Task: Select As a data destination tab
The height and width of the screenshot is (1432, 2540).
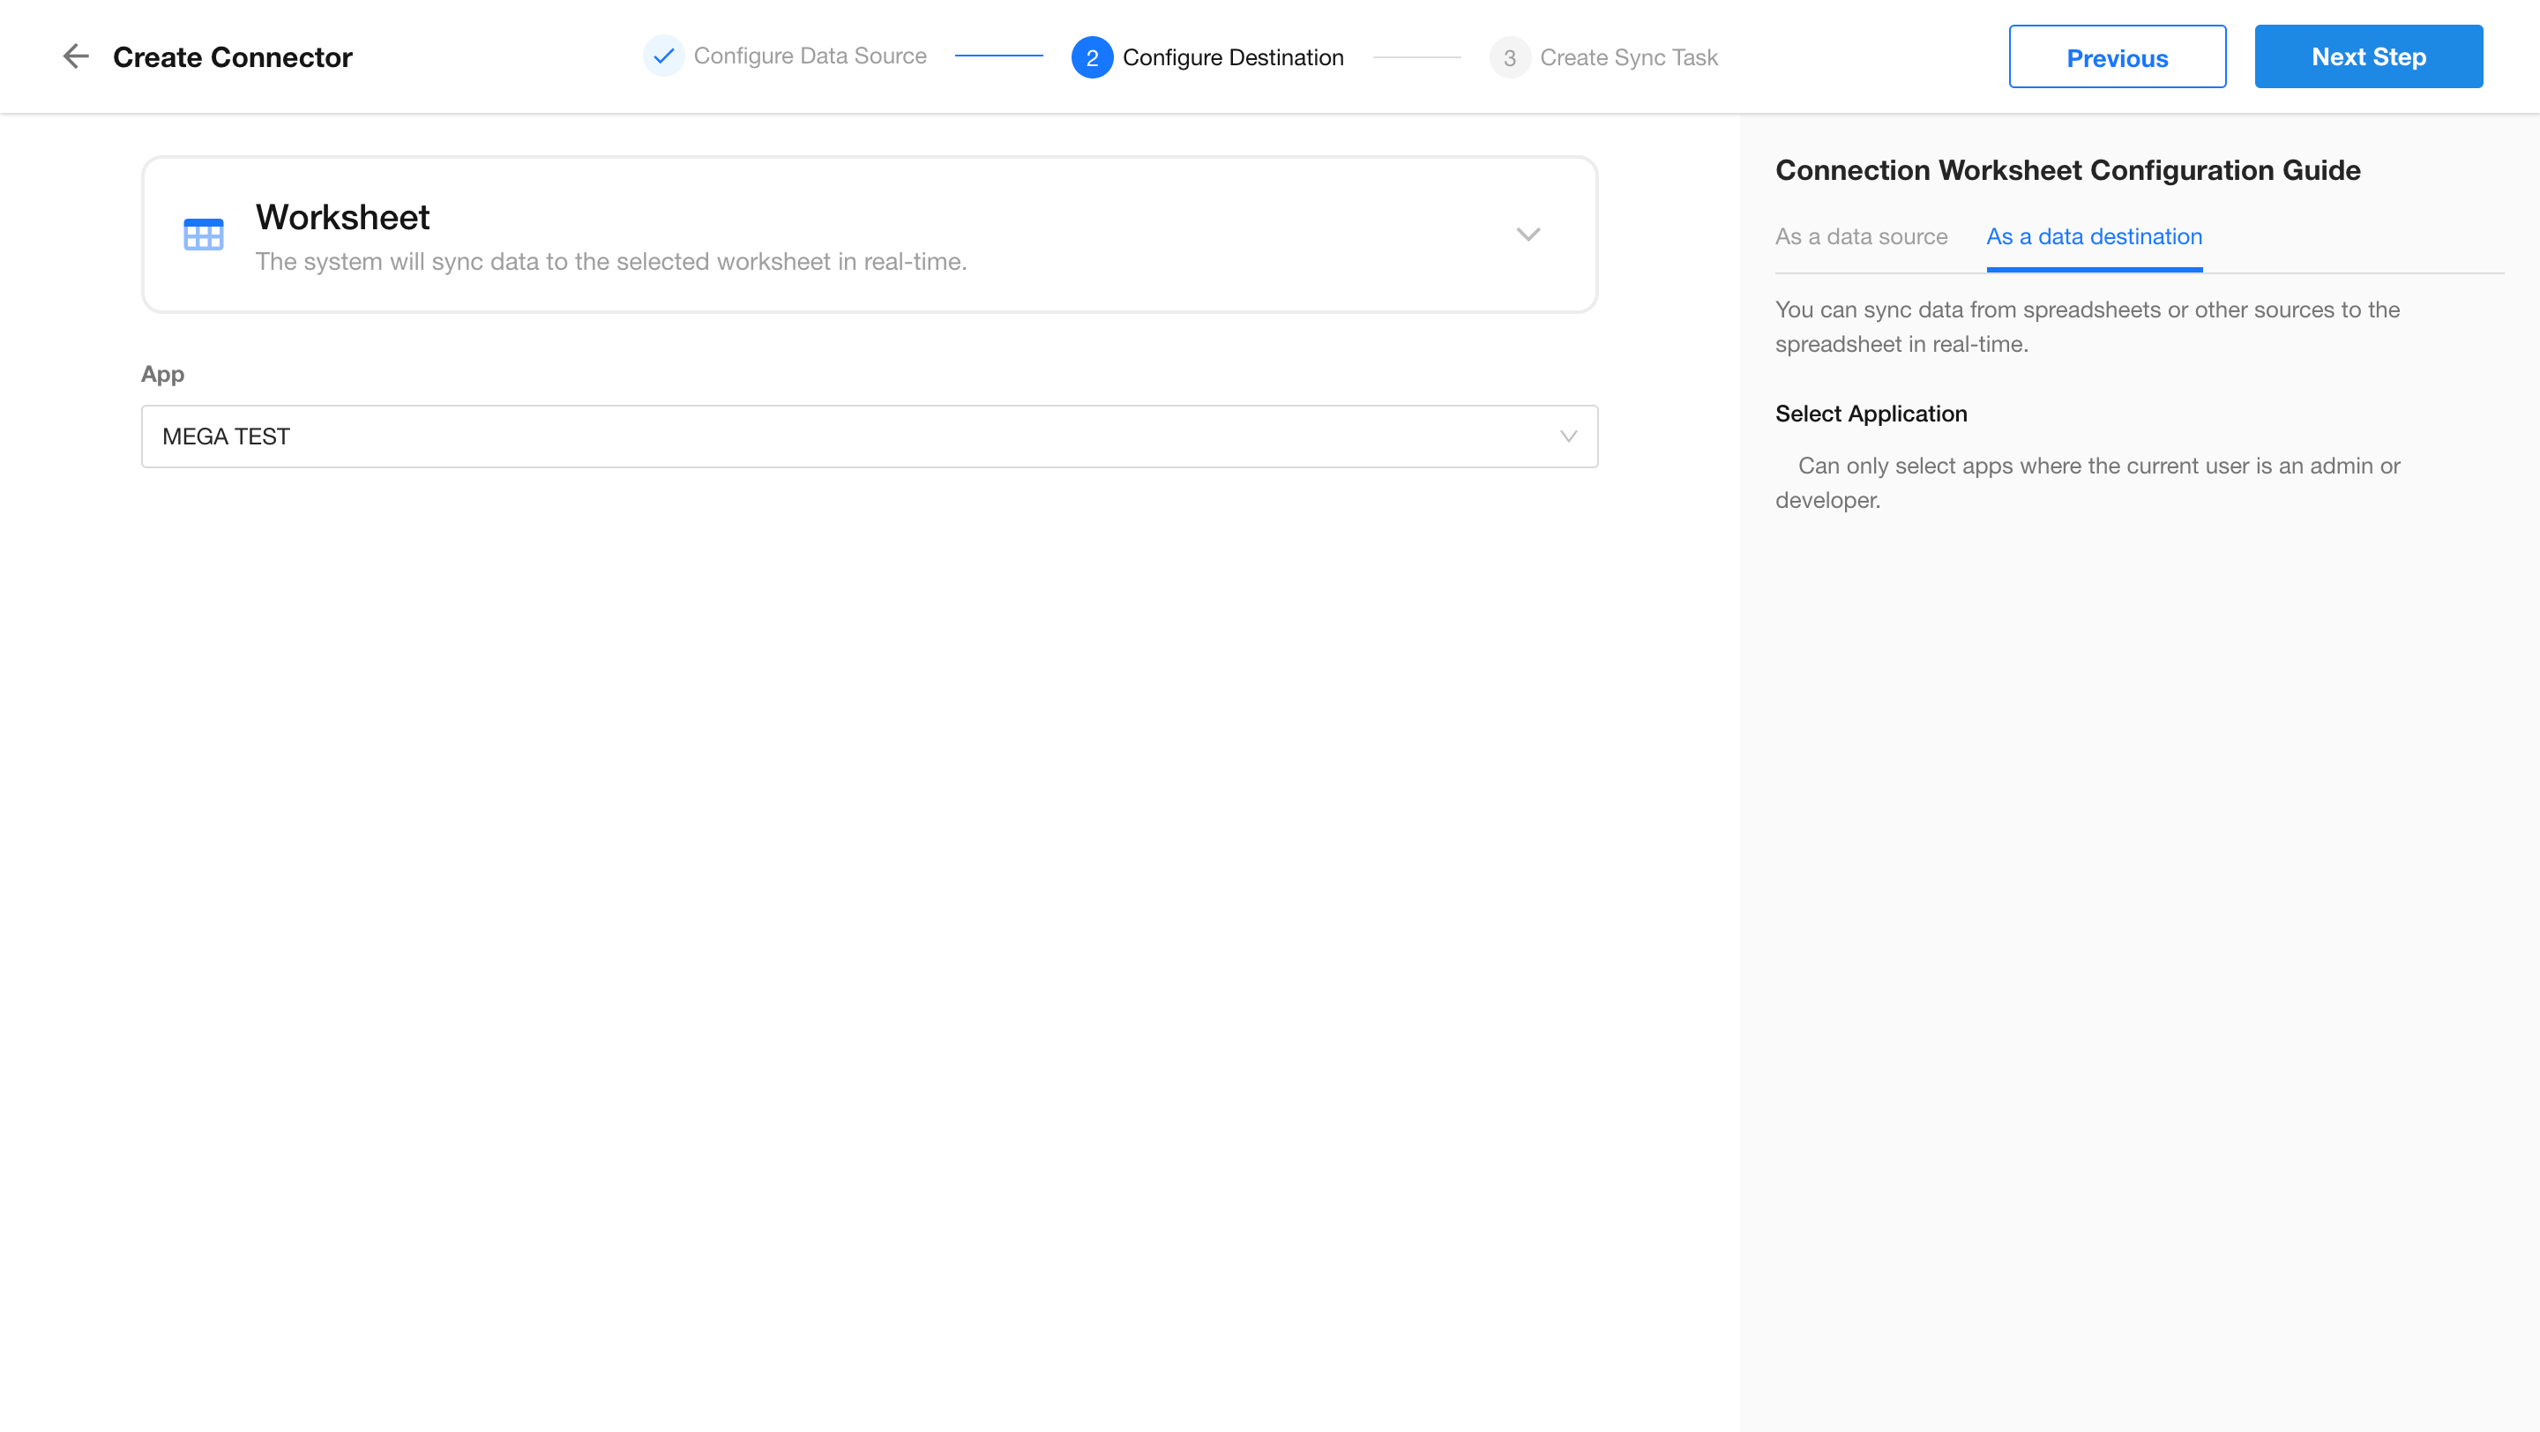Action: (x=2094, y=236)
